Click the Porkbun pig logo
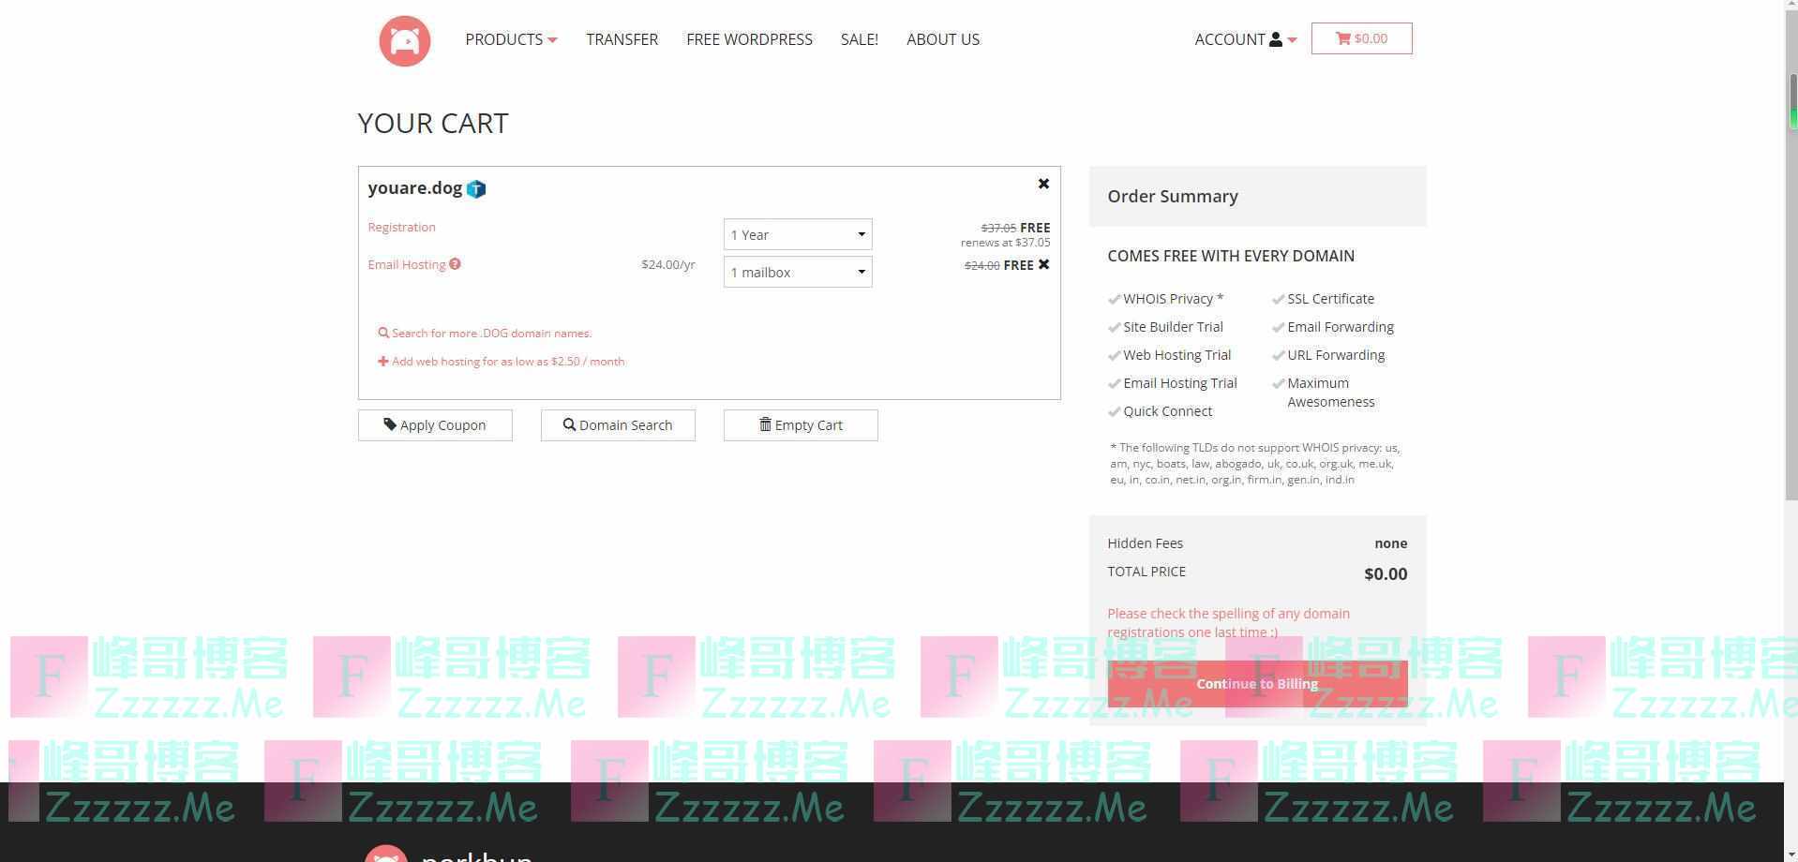 [404, 40]
